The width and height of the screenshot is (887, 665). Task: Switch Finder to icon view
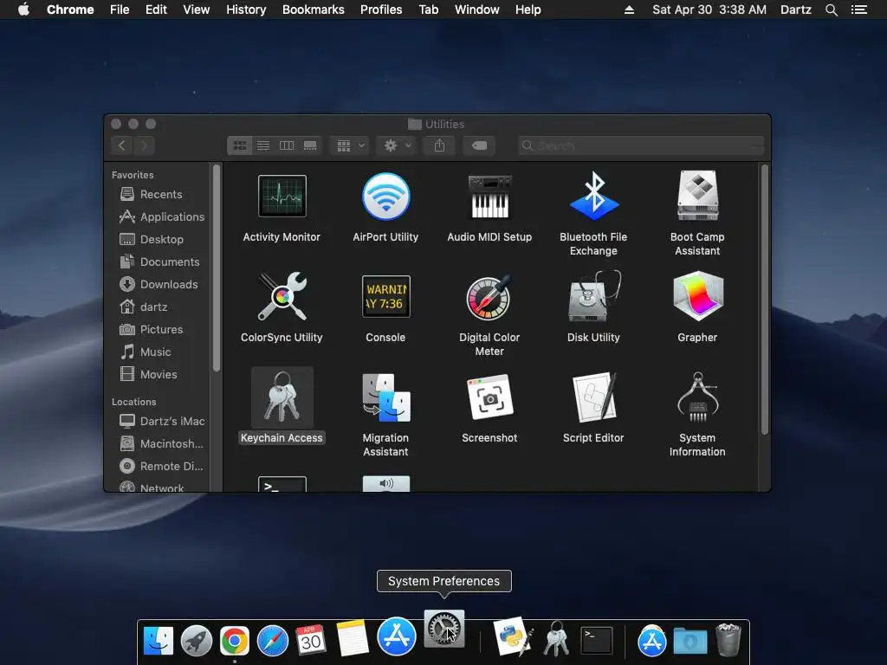point(240,145)
